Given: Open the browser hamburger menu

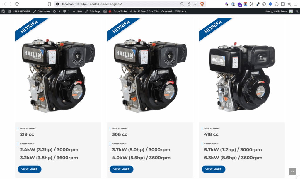Looking at the screenshot, I should point(295,4).
